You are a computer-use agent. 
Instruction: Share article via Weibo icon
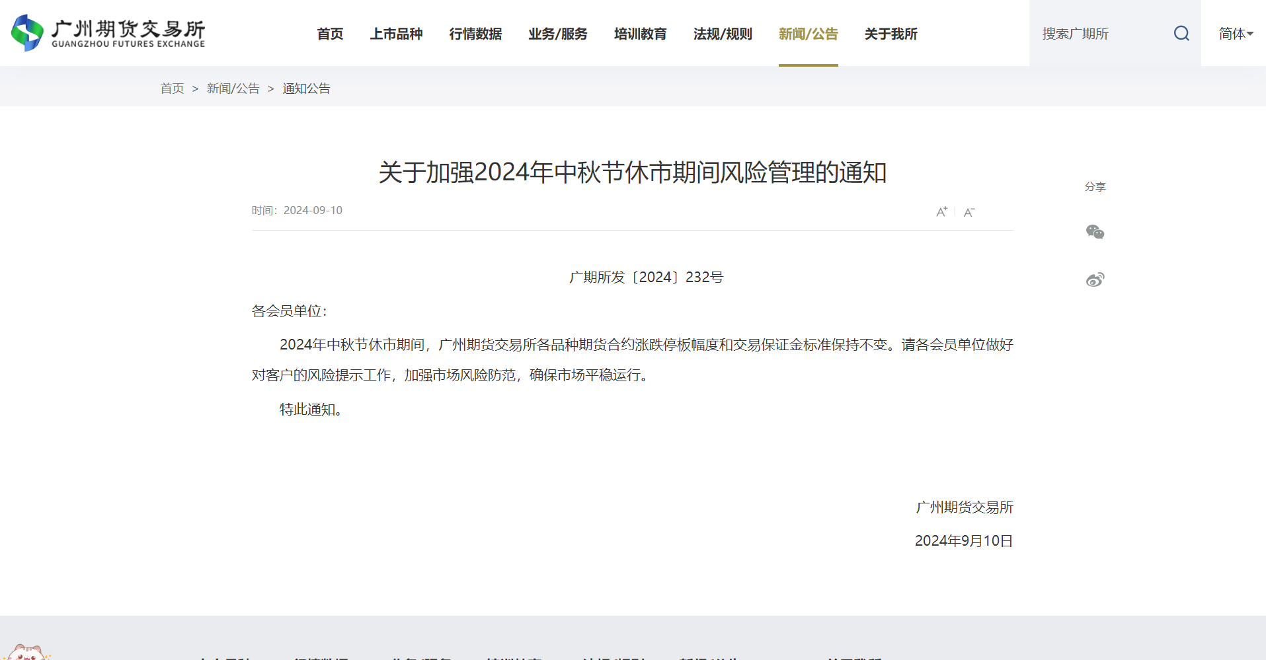coord(1095,279)
